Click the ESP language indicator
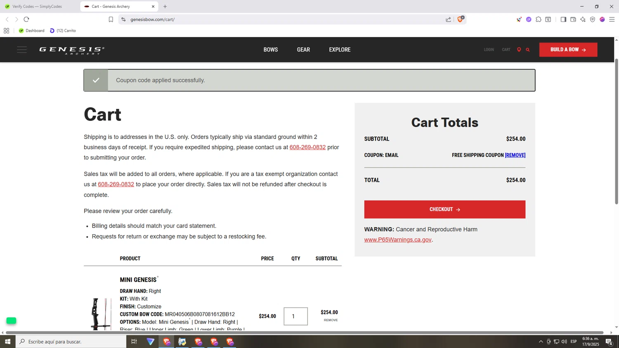This screenshot has width=619, height=348. pyautogui.click(x=574, y=341)
